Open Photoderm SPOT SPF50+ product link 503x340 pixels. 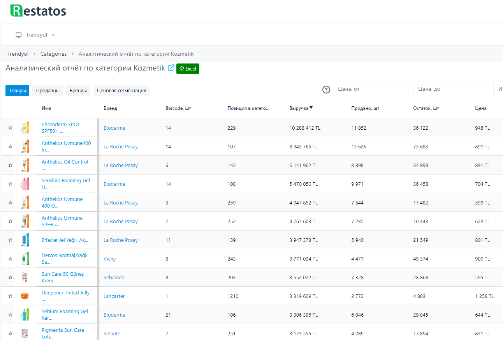coord(61,128)
